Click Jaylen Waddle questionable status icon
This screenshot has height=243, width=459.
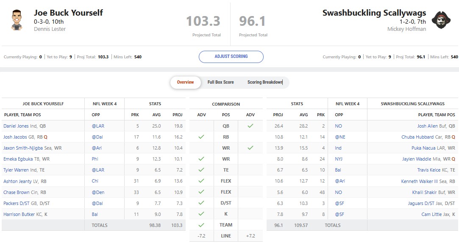(x=453, y=159)
